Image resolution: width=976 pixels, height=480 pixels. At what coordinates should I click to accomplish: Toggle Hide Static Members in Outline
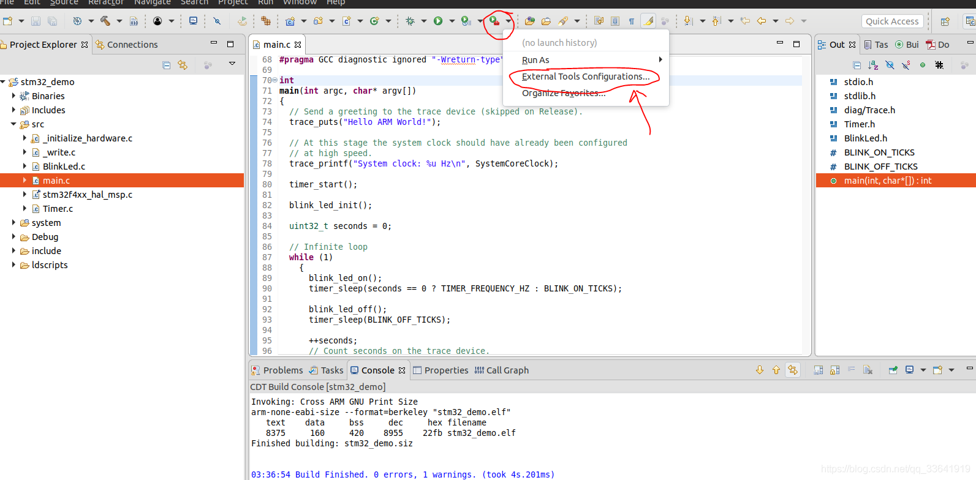906,65
